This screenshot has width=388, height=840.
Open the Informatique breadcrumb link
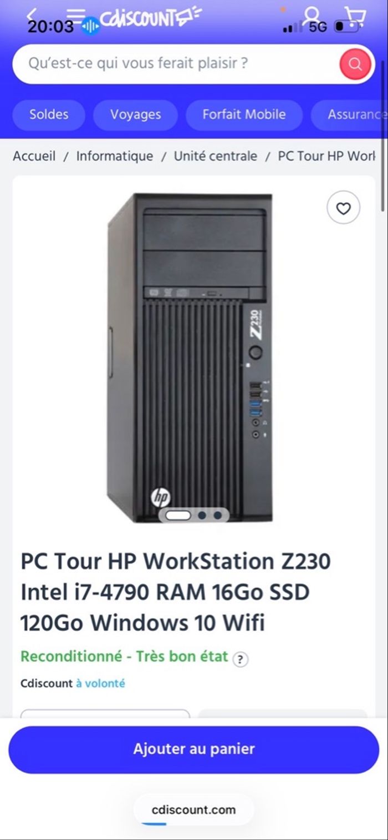(115, 156)
